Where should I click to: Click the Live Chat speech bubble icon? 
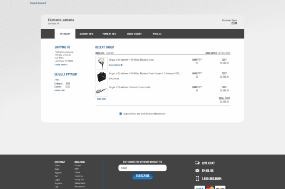[197, 163]
